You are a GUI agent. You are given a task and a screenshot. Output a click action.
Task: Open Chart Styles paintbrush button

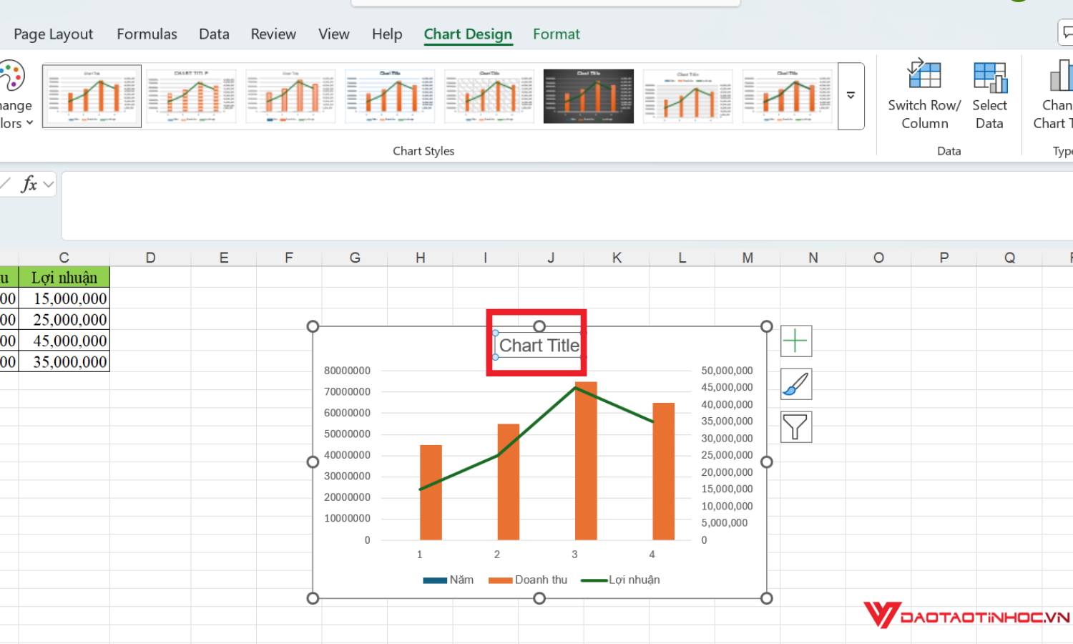pyautogui.click(x=795, y=384)
